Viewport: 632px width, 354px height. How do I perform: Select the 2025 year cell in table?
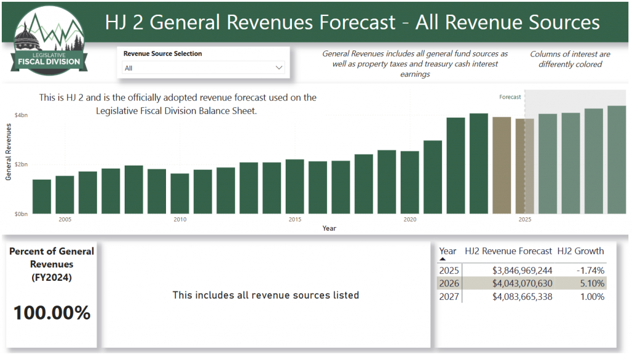pyautogui.click(x=449, y=270)
